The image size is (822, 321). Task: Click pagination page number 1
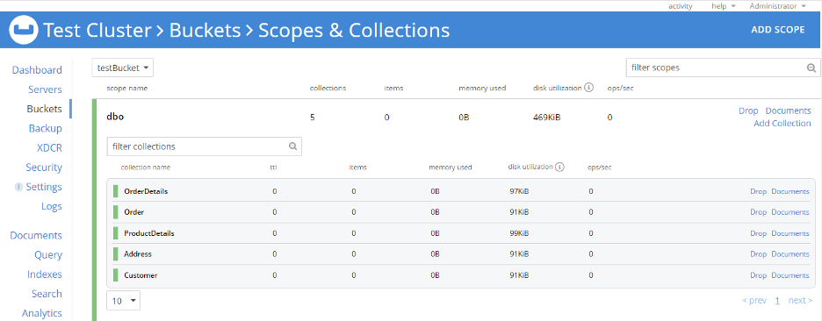pos(777,301)
